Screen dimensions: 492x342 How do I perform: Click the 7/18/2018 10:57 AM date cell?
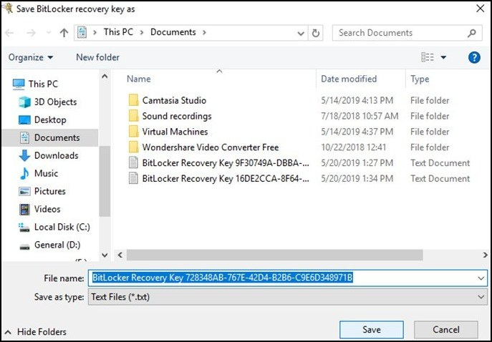[x=360, y=116]
